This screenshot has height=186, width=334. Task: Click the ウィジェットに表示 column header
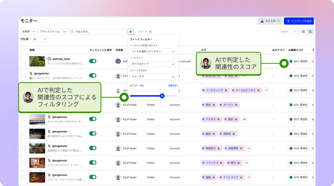point(101,50)
